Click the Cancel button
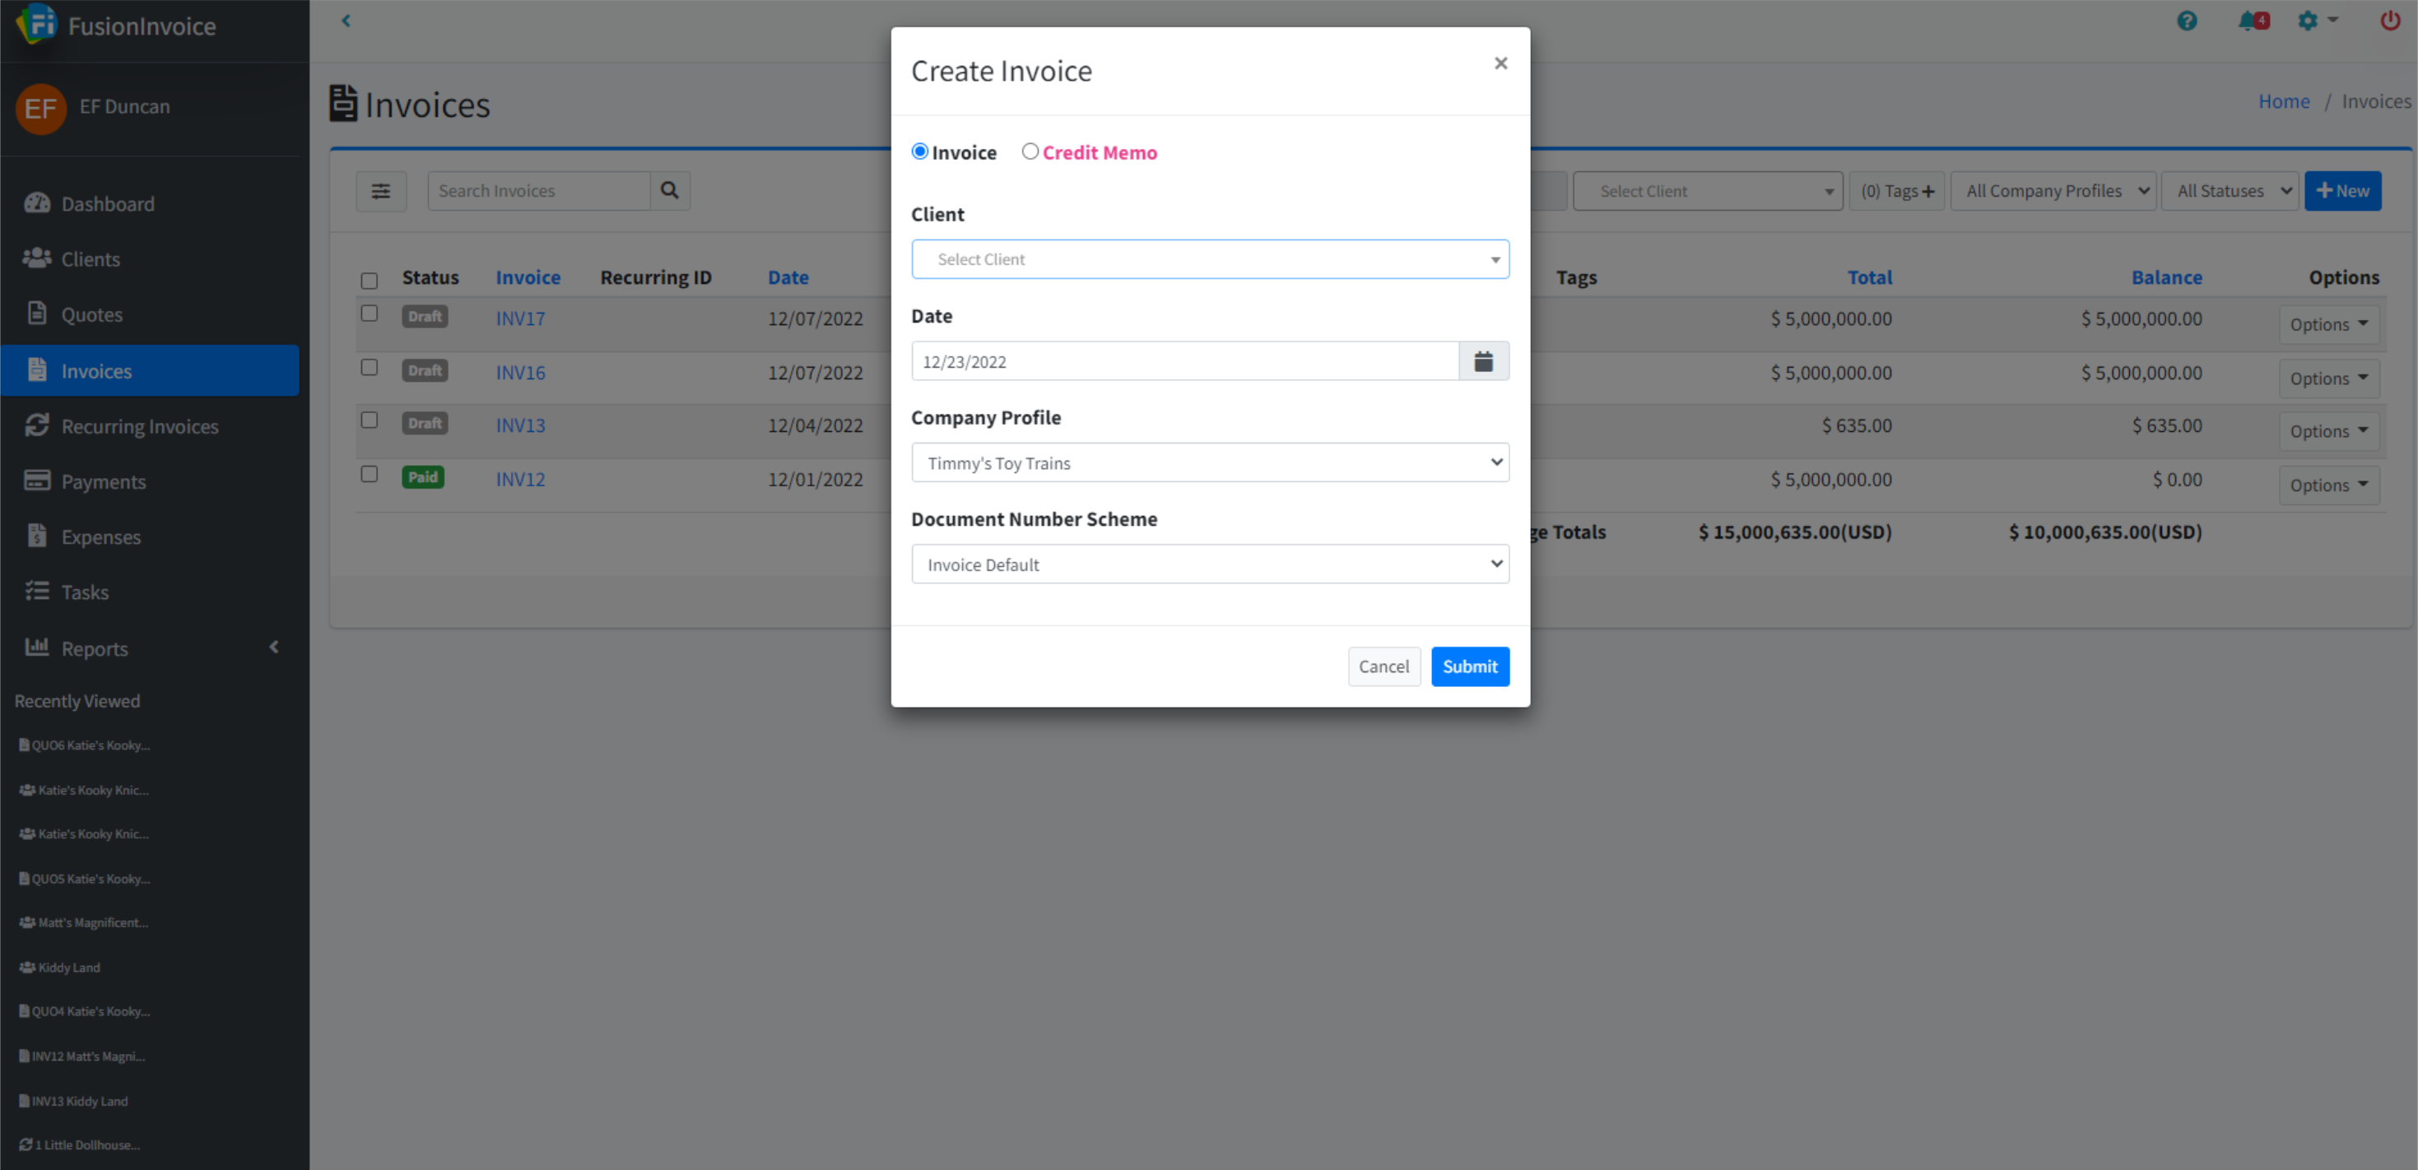Viewport: 2418px width, 1170px height. tap(1383, 666)
